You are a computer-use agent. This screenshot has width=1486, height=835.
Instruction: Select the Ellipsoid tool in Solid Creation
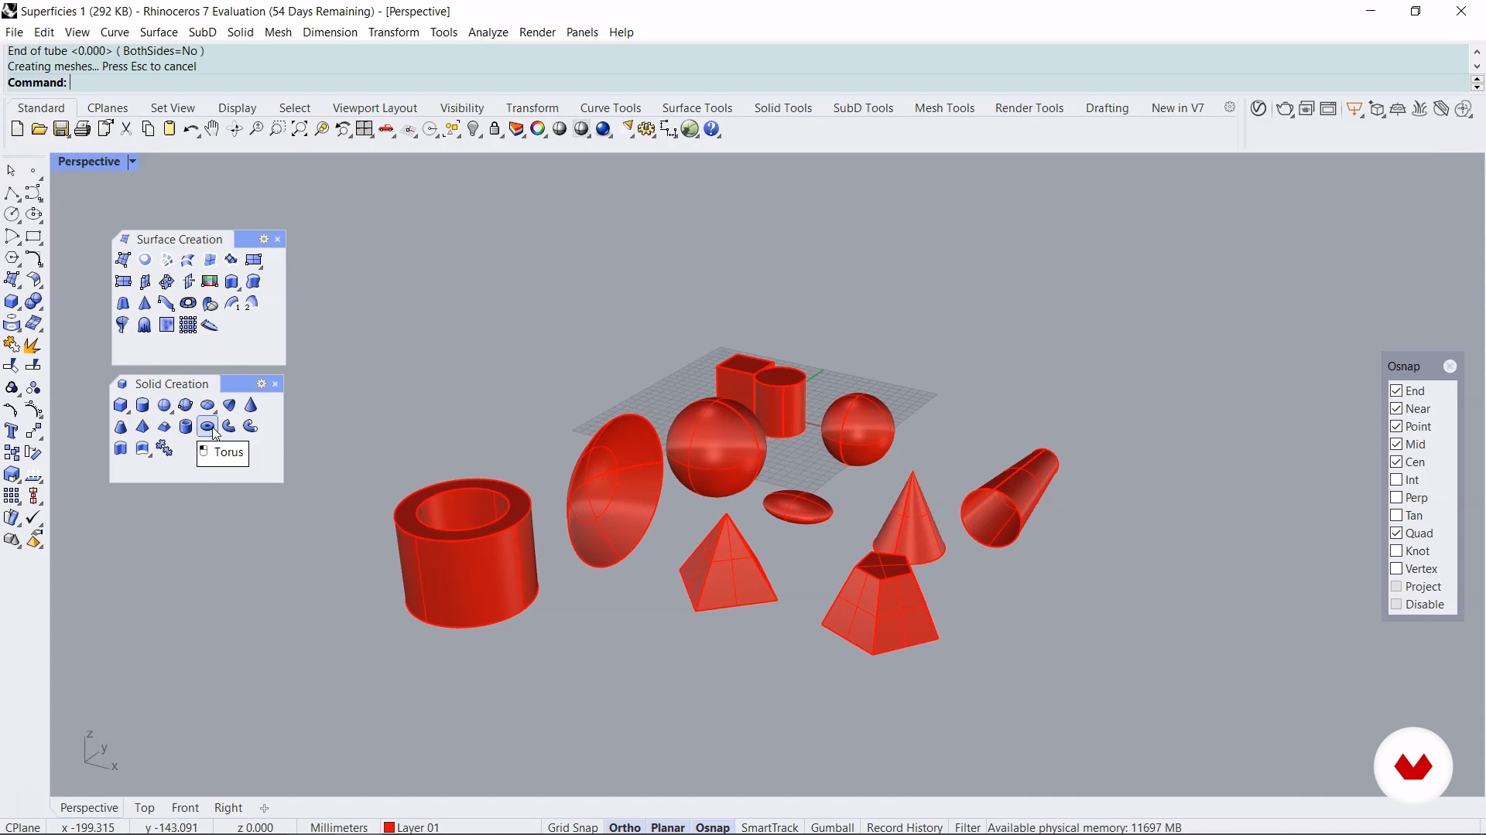[207, 405]
